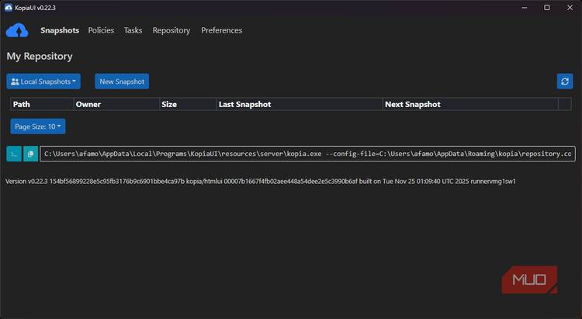Sort by the Path column header
The height and width of the screenshot is (319, 582).
point(42,104)
